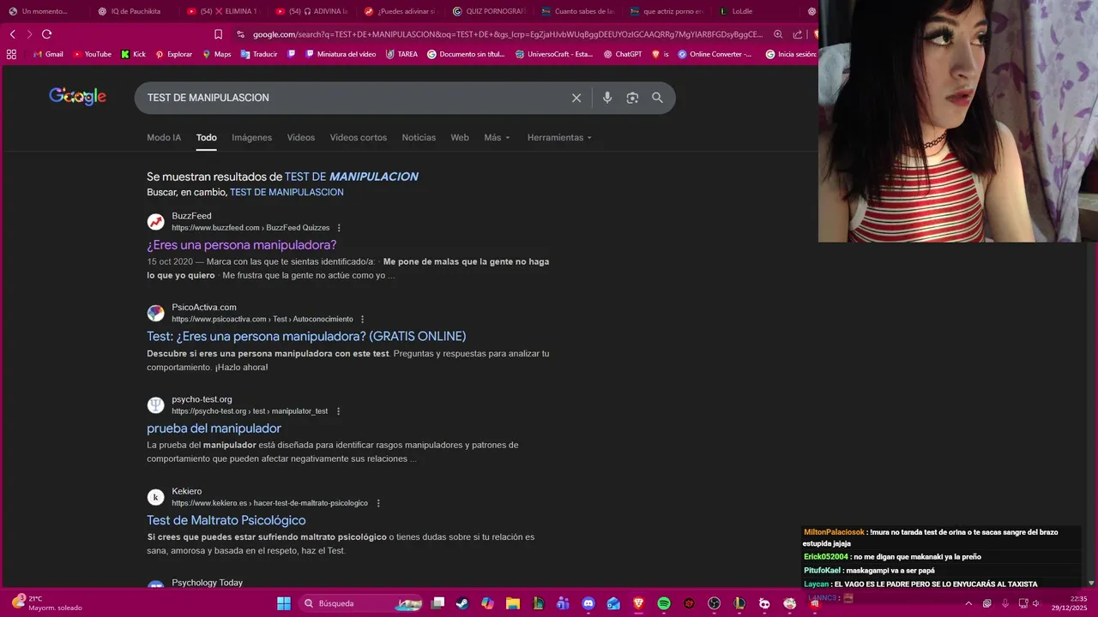Viewport: 1098px width, 617px height.
Task: Open the Traducir bookmark
Action: (259, 54)
